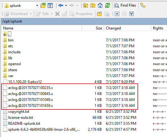Select file aclog.@20170702T101049.s
This screenshot has height=137, width=167.
[x=30, y=100]
